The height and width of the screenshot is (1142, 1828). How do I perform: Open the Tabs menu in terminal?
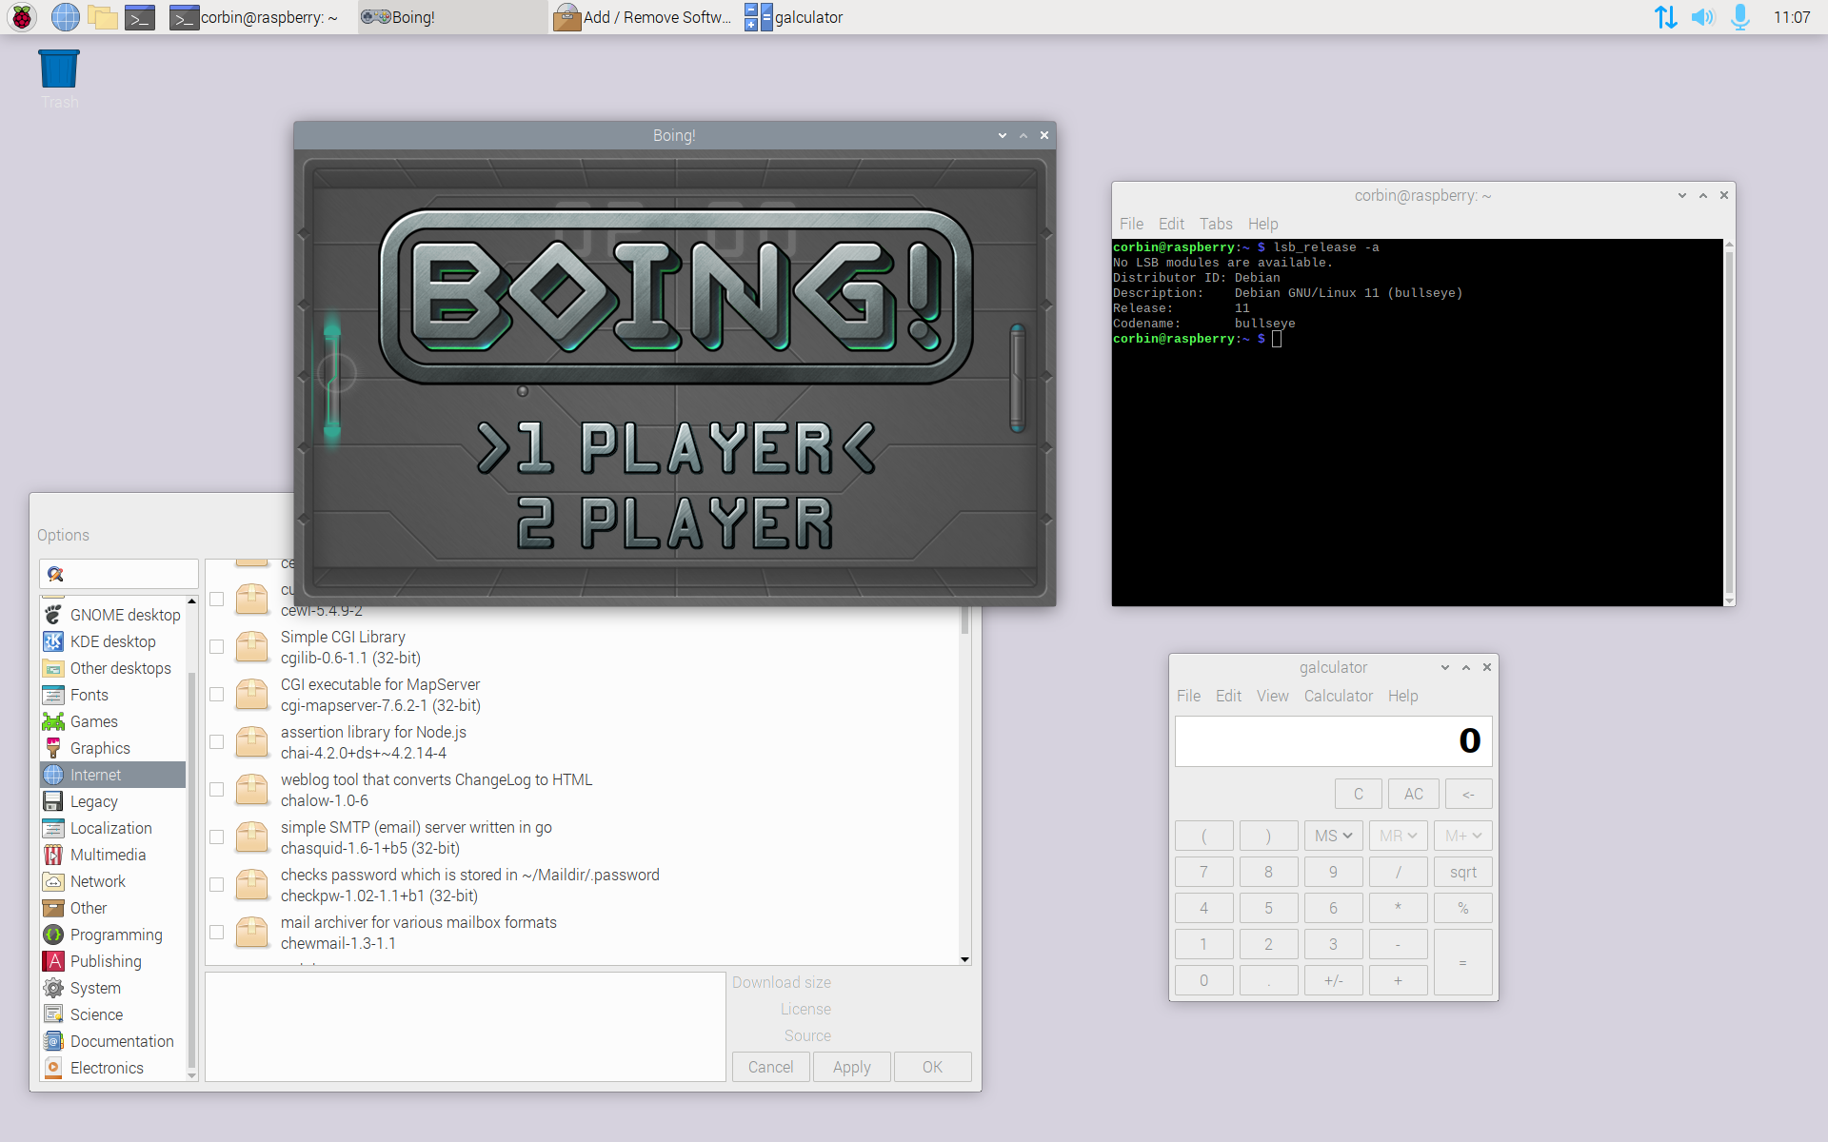1215,224
